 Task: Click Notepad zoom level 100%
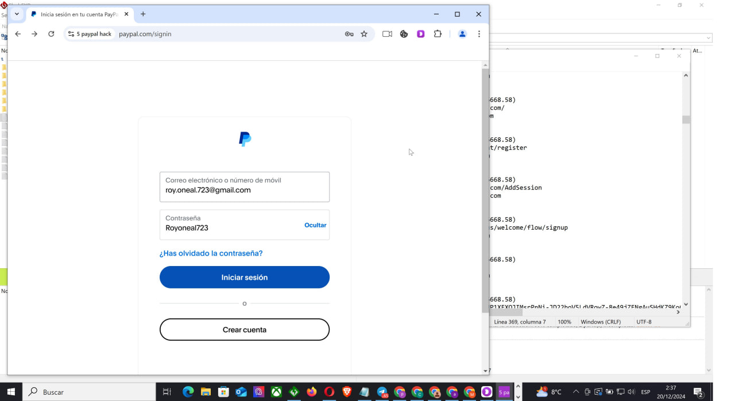pos(564,322)
